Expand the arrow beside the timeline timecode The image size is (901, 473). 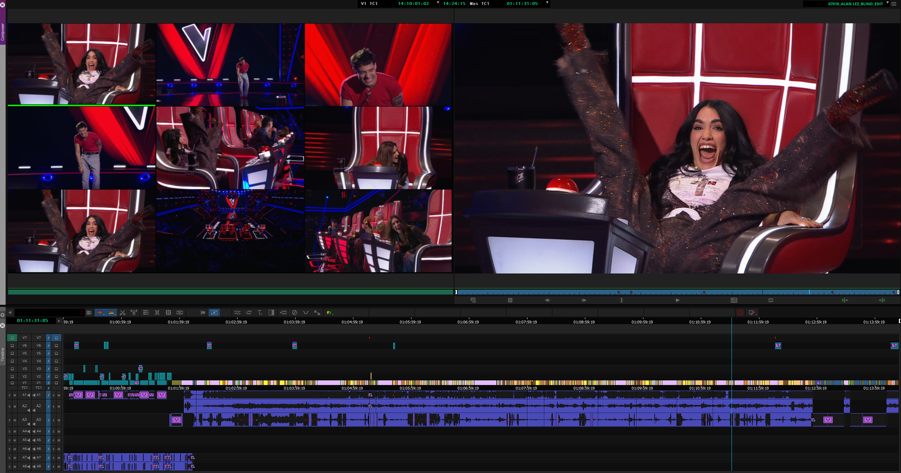59,321
